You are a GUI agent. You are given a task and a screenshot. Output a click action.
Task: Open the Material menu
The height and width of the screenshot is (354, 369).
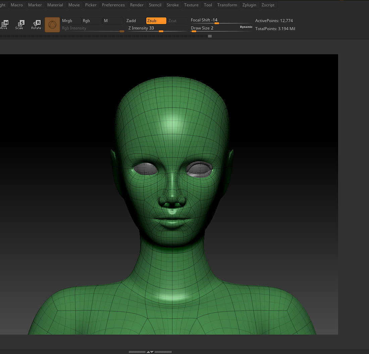[55, 5]
